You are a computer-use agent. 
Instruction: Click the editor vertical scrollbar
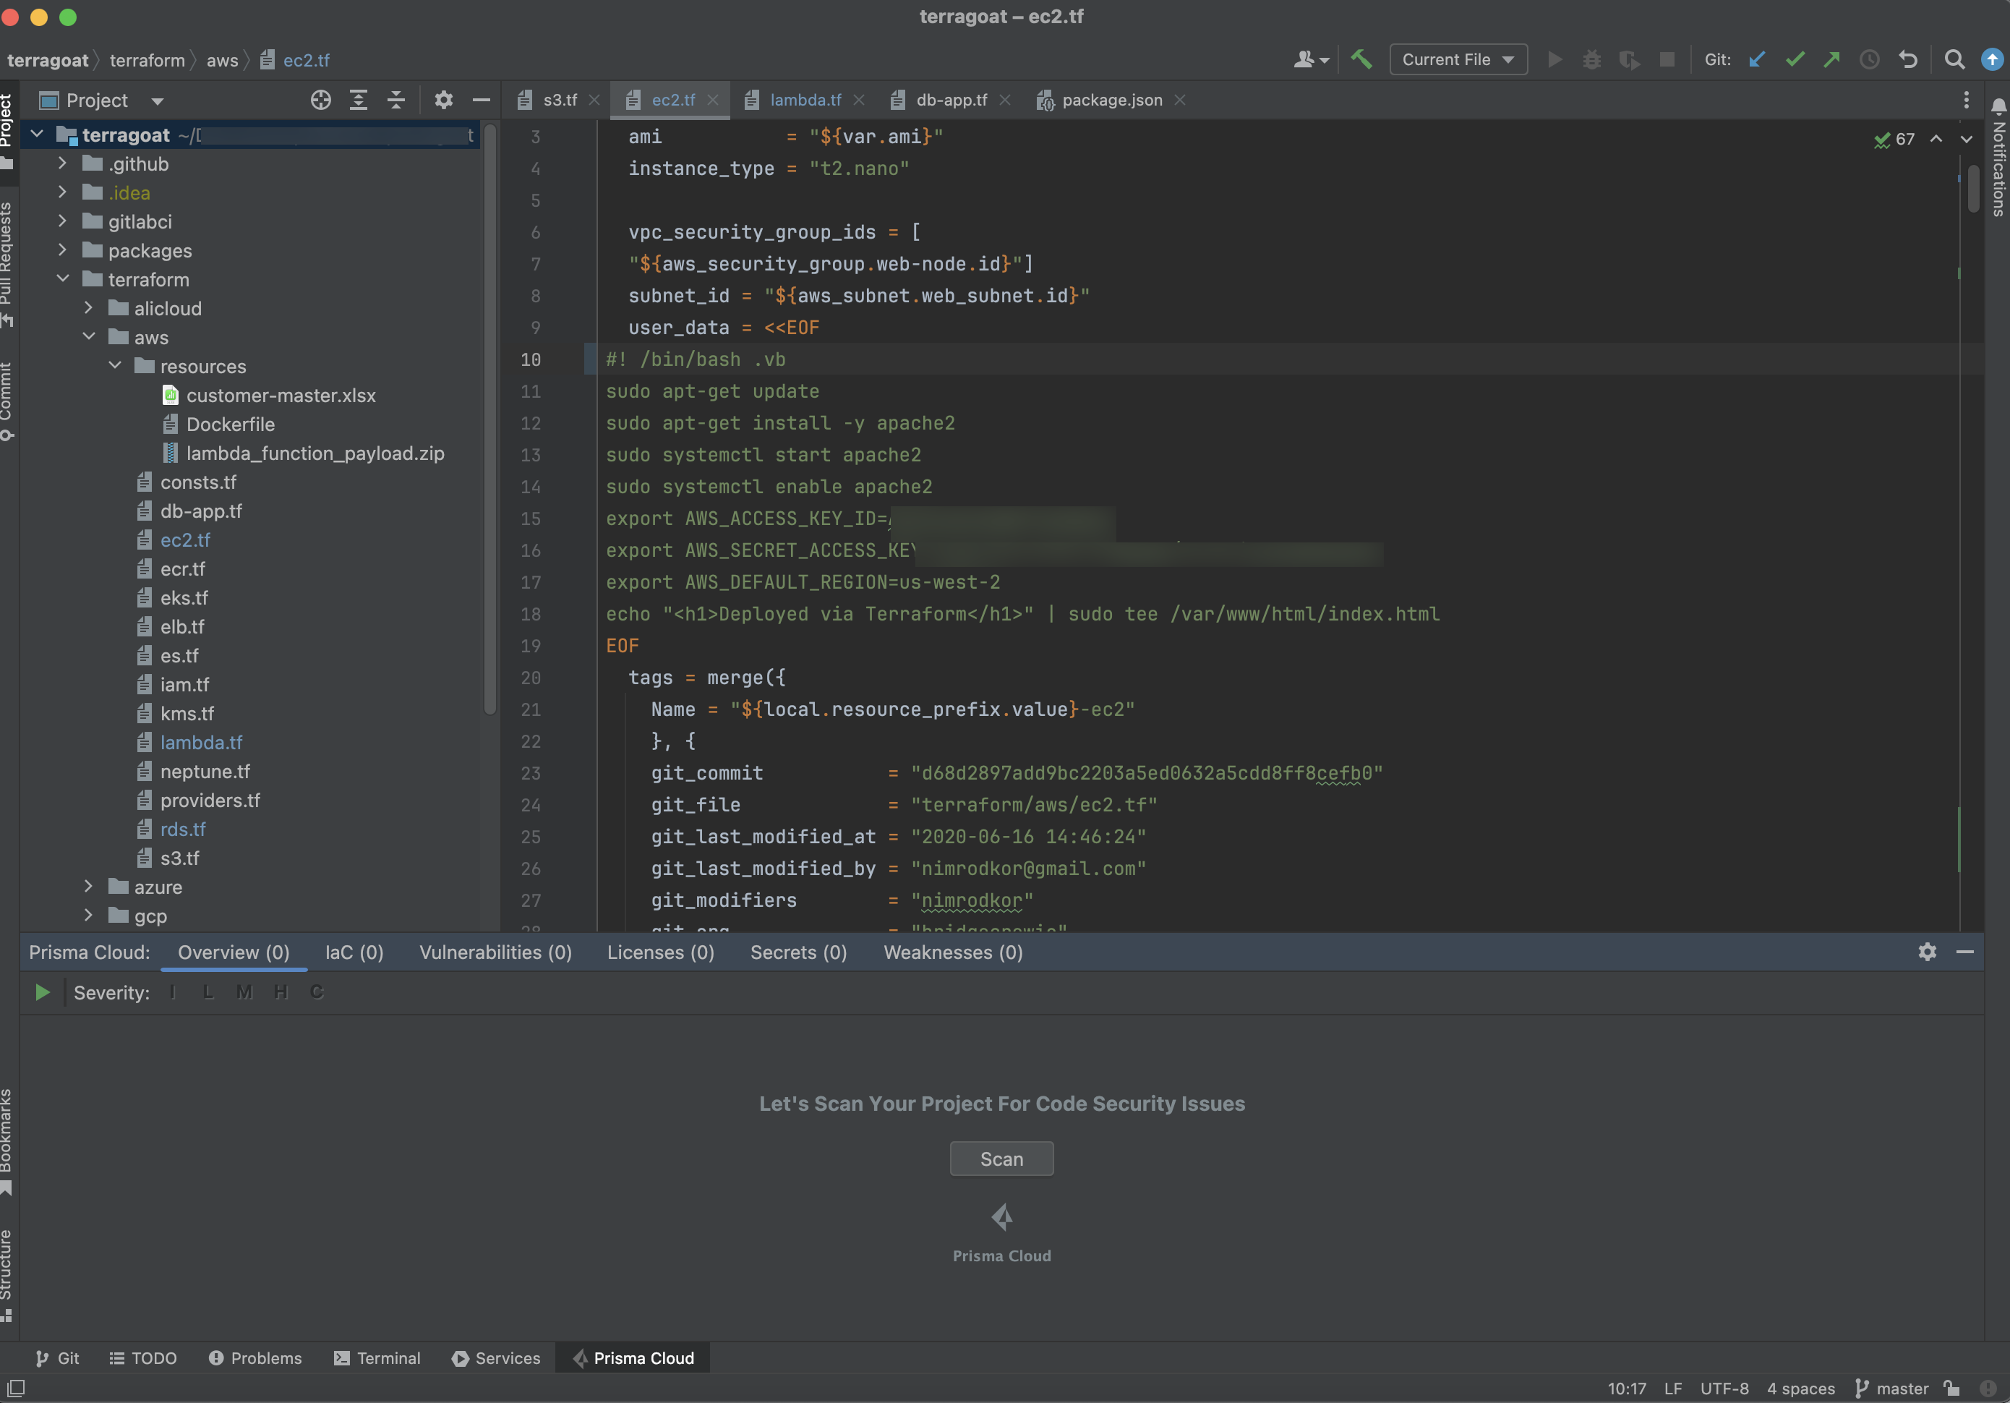[x=1972, y=188]
